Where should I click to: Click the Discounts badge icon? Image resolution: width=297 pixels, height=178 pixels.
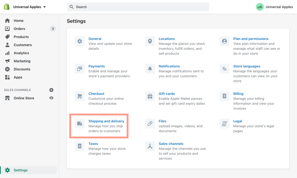pos(8,69)
